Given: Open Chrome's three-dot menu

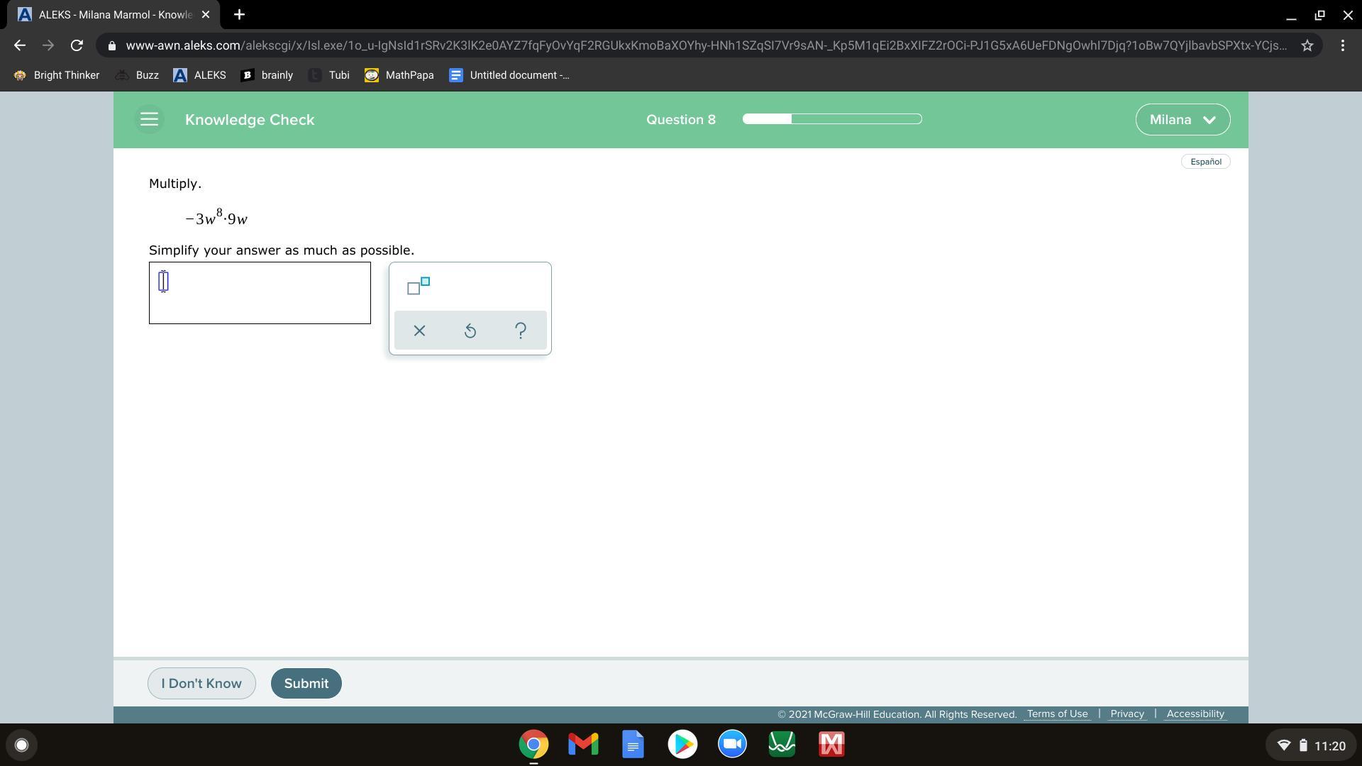Looking at the screenshot, I should (1342, 45).
